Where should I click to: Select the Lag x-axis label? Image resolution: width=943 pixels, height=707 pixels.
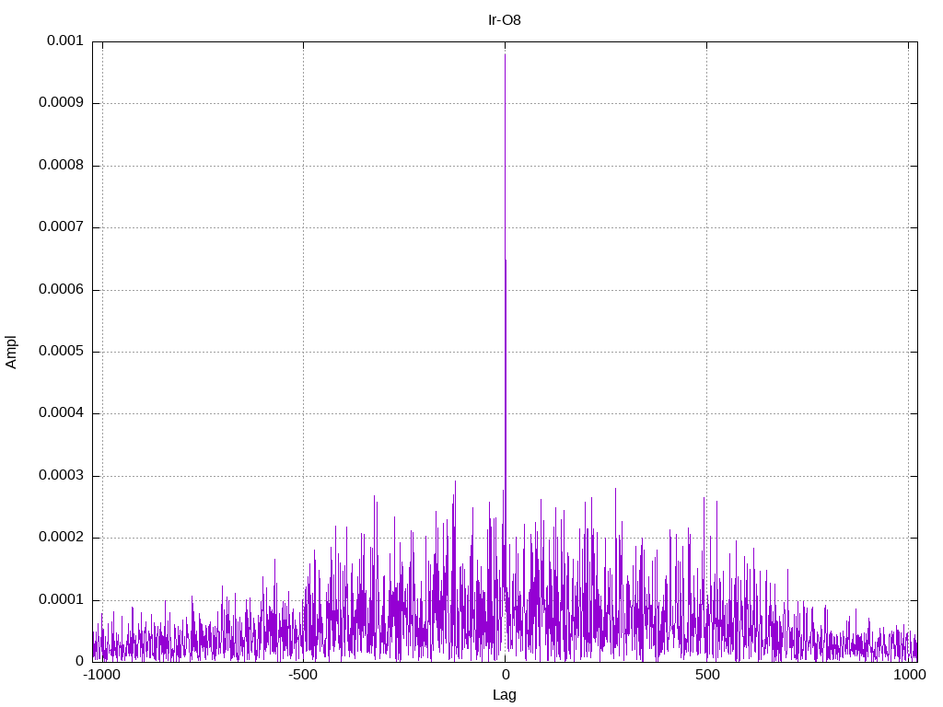pos(504,695)
